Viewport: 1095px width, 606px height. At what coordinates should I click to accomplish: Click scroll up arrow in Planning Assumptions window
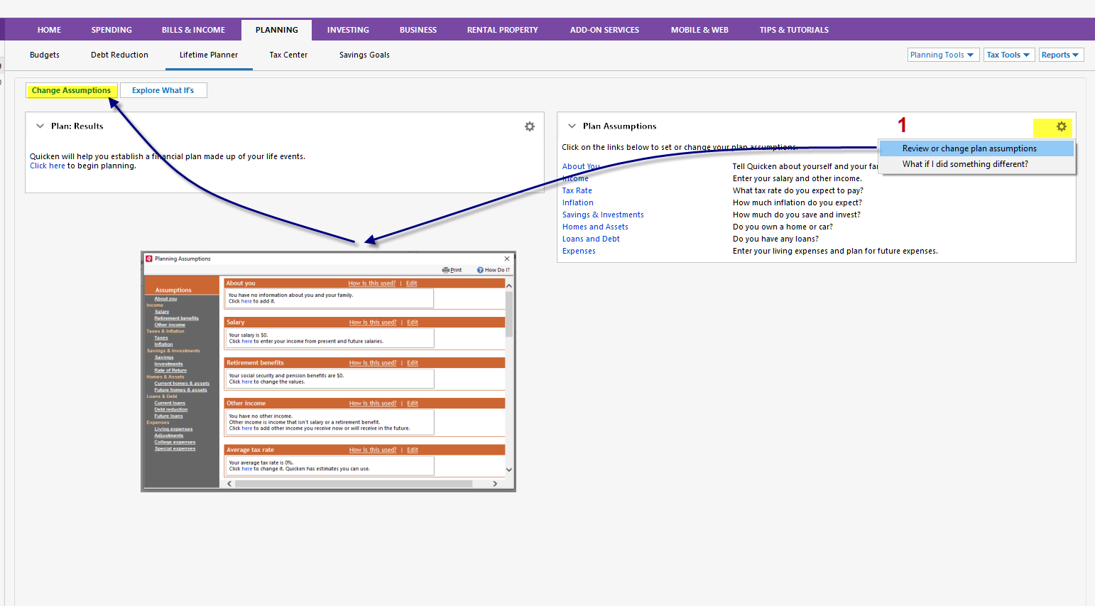click(509, 285)
